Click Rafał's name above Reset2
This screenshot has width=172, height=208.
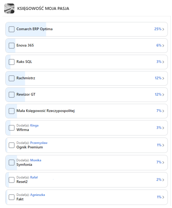(34, 177)
